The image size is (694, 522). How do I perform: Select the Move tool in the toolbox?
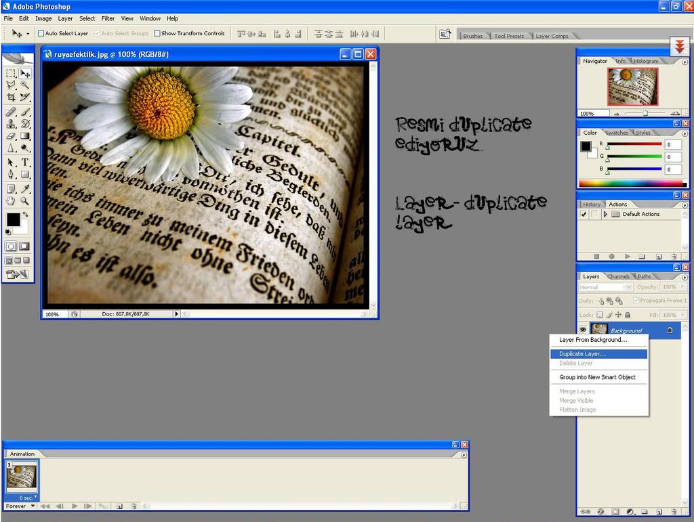pyautogui.click(x=25, y=73)
